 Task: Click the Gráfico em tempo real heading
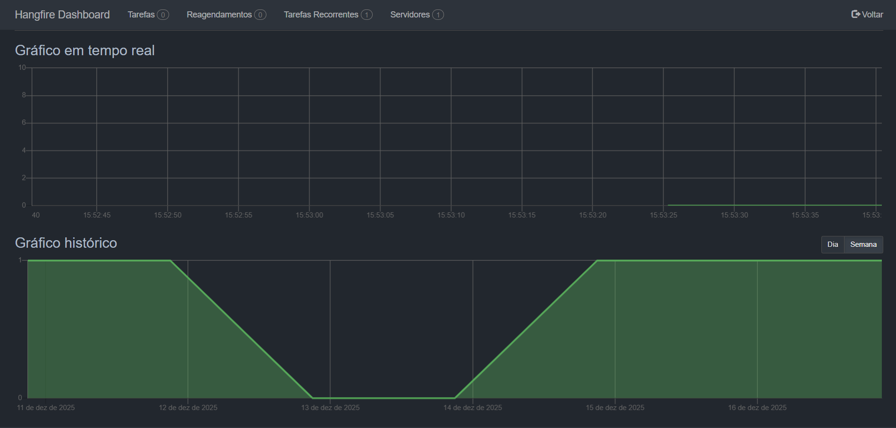(x=85, y=50)
